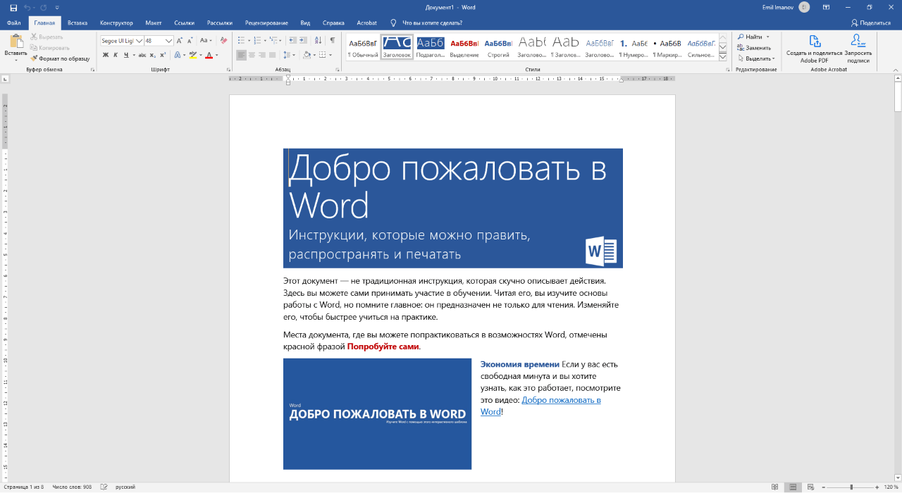Image resolution: width=902 pixels, height=493 pixels.
Task: Expand the Styles gallery more arrow
Action: 722,57
